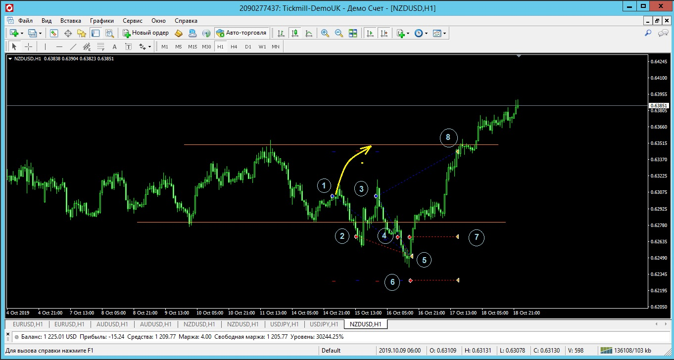Click the Default profile status bar entry
Image resolution: width=674 pixels, height=360 pixels.
tap(331, 351)
